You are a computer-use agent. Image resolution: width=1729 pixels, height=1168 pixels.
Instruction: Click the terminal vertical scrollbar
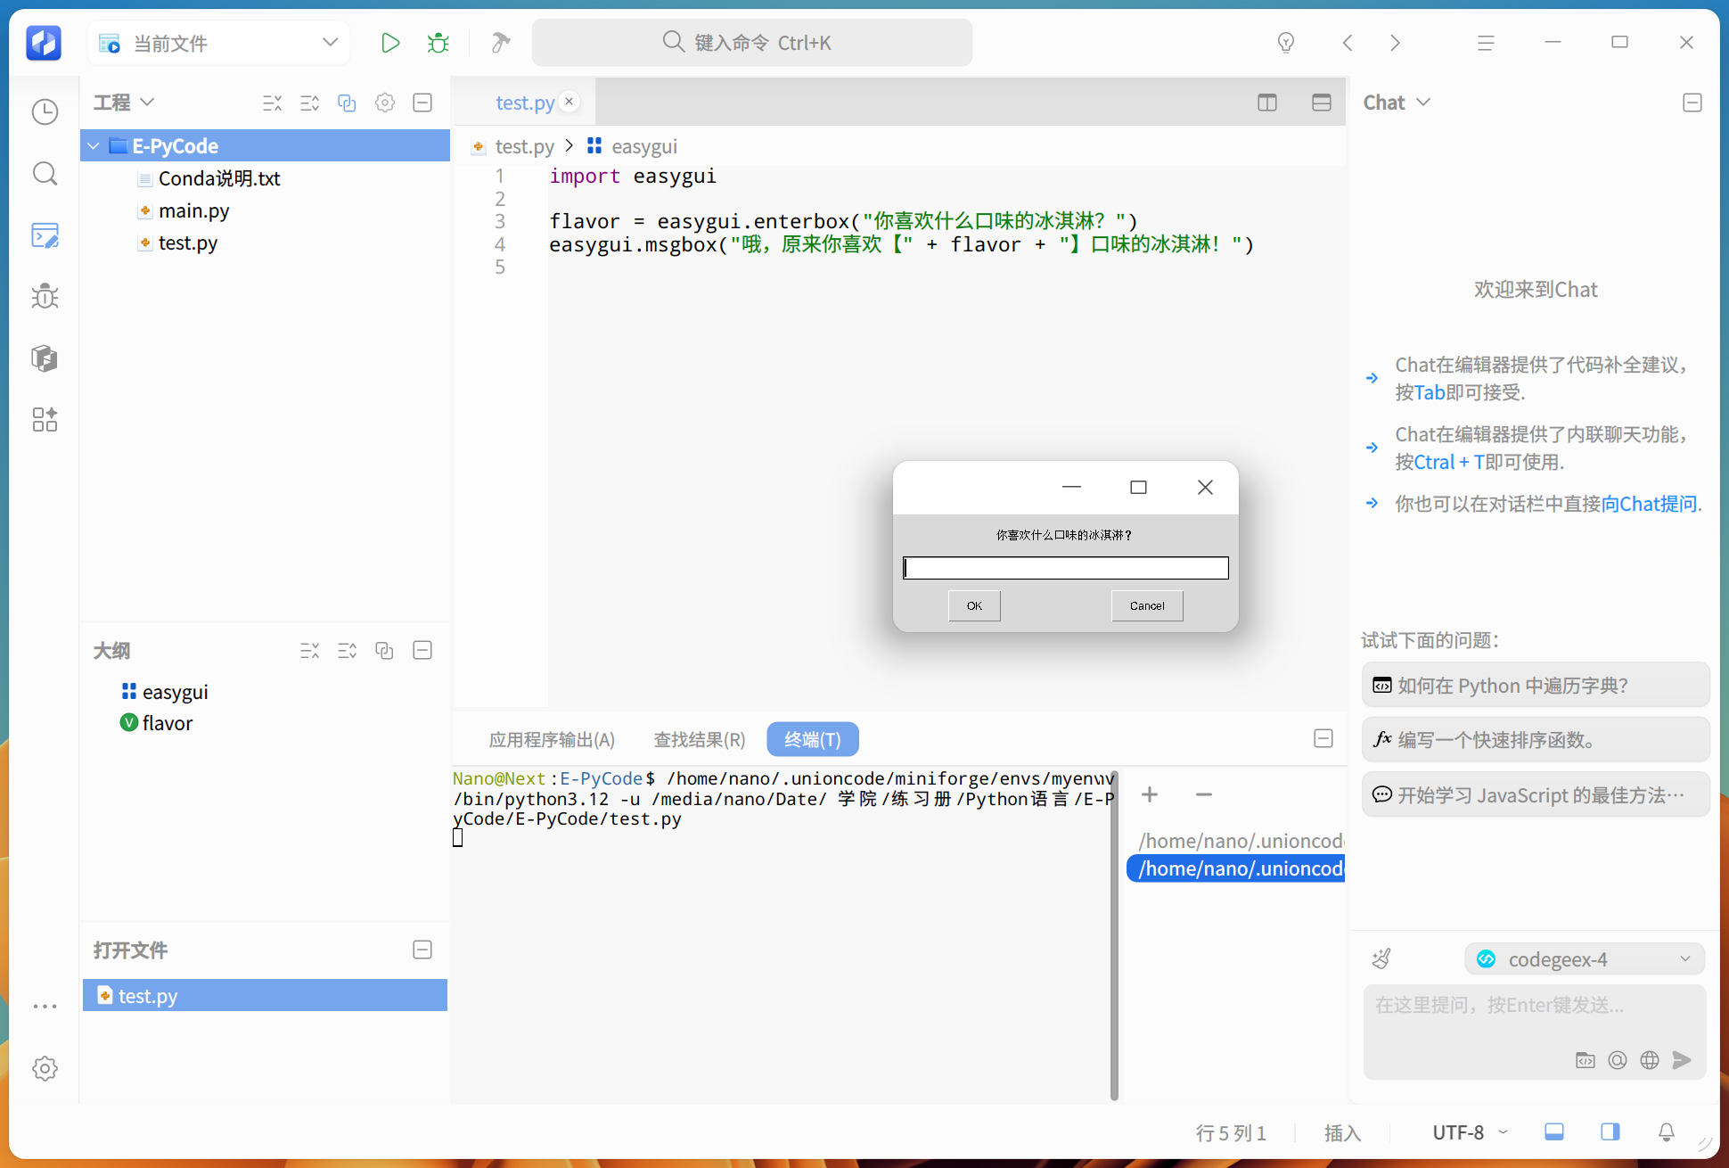click(1114, 936)
